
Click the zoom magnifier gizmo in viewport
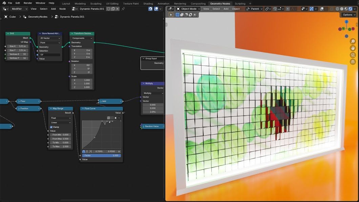coord(353,41)
